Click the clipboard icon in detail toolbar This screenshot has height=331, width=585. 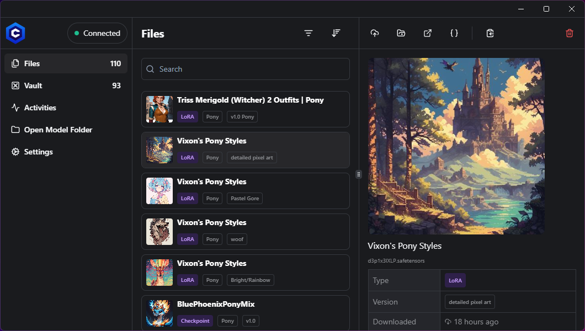[x=490, y=33]
